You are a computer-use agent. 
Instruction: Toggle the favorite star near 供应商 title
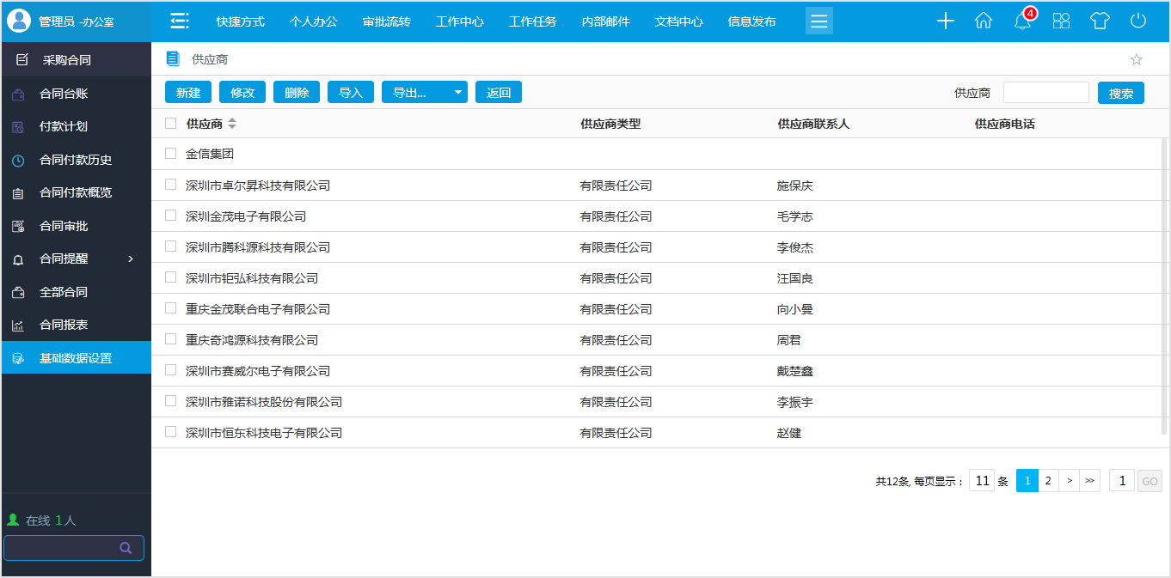pos(1137,59)
